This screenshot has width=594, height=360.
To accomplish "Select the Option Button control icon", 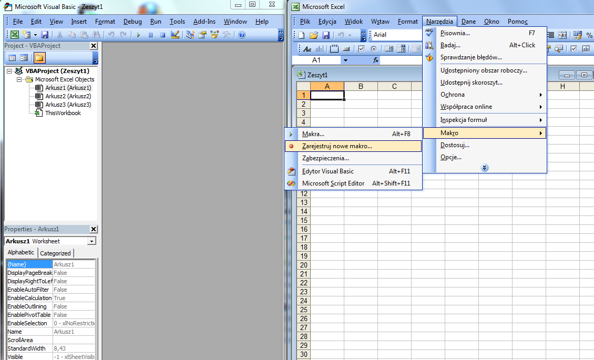I will [374, 49].
